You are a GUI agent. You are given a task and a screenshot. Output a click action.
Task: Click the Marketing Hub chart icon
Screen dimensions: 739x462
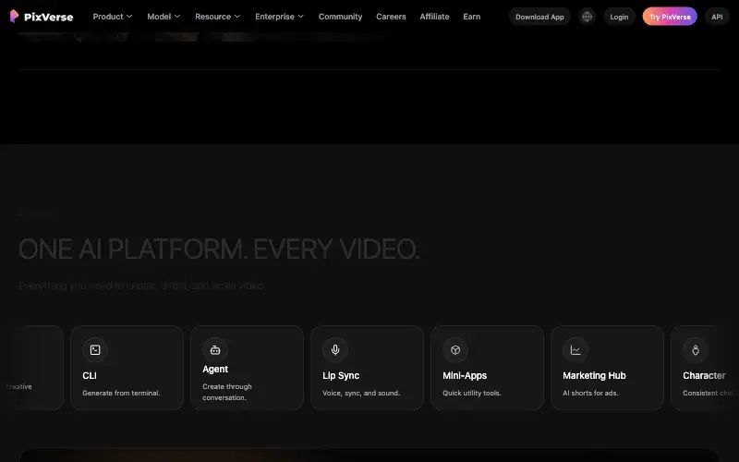(575, 350)
